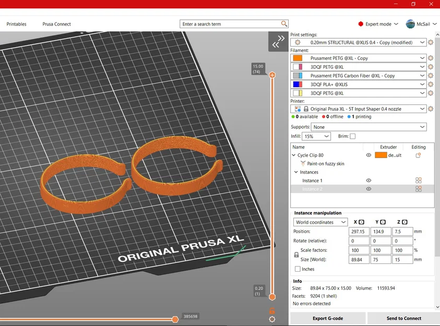Click the red Expert mode hexagon icon

click(361, 24)
